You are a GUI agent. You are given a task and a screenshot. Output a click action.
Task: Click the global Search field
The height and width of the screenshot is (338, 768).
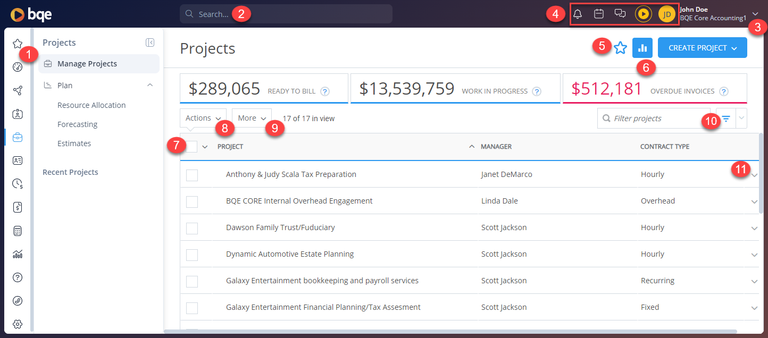coord(286,14)
